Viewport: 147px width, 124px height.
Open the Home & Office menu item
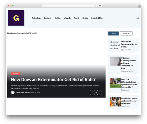click(97, 18)
